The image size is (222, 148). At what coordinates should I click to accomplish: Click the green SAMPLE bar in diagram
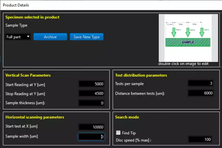click(x=188, y=42)
